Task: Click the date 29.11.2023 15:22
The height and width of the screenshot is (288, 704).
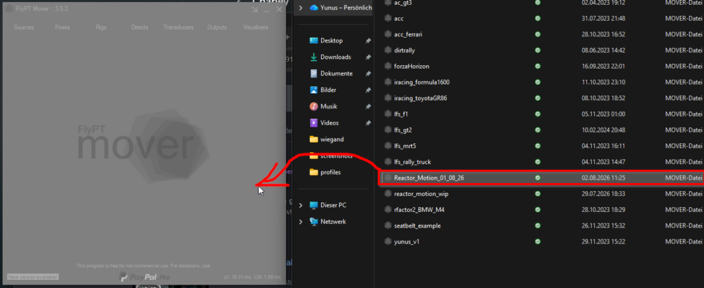Action: [604, 242]
